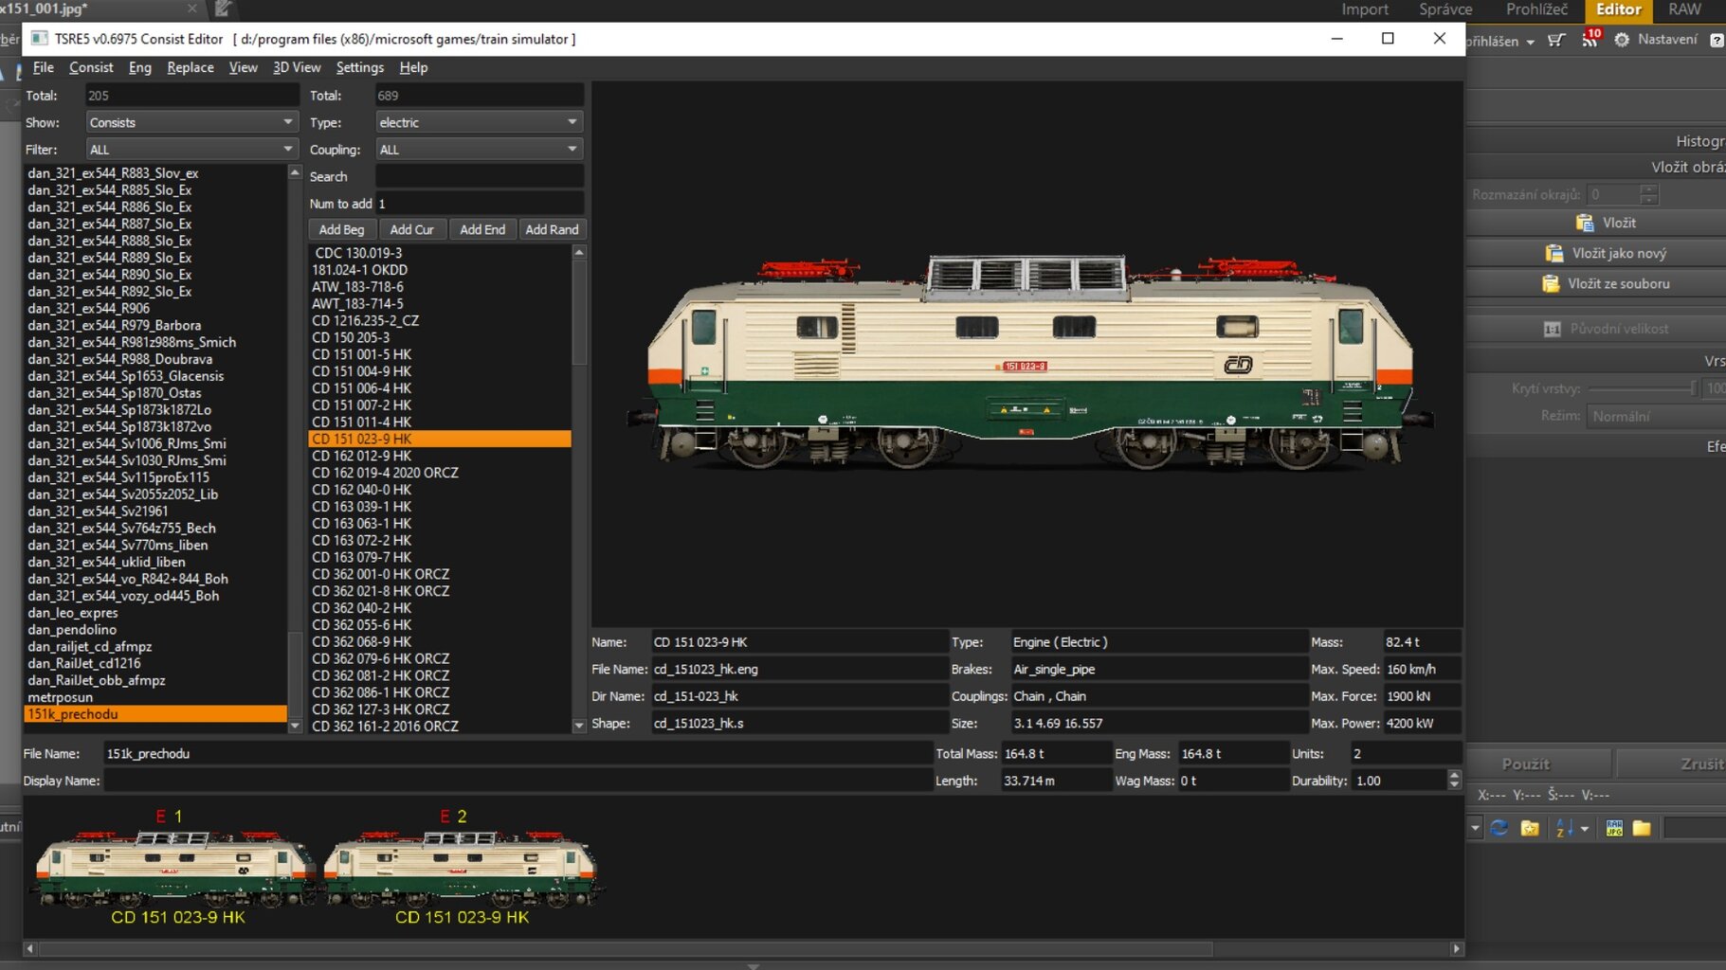Screen dimensions: 1726x970
Task: Open the Režim Normální blend mode dropdown
Action: click(1657, 416)
